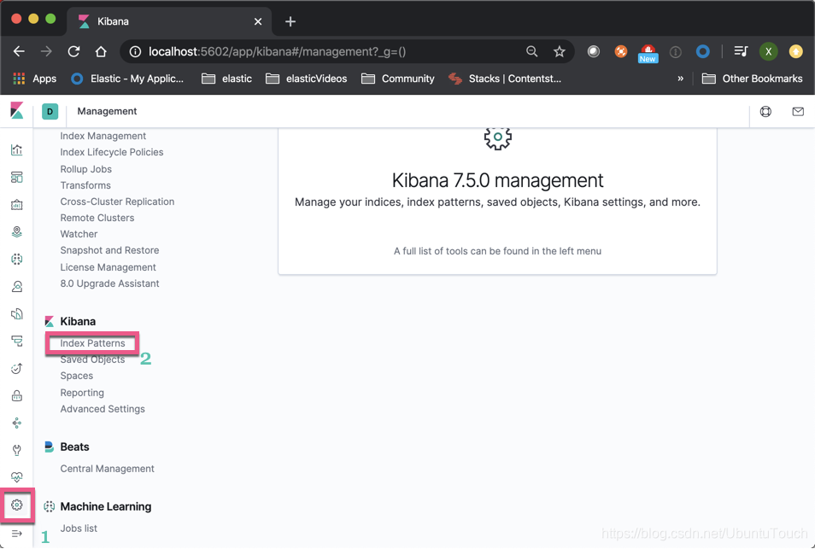
Task: Select the Maps app icon
Action: pos(17,231)
